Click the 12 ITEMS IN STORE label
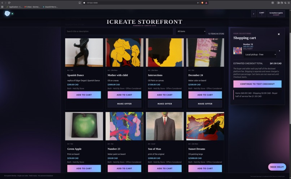The image size is (291, 179). 216,34
